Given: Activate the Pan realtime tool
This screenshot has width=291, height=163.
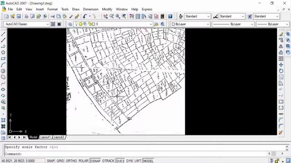Looking at the screenshot, I should 105,16.
